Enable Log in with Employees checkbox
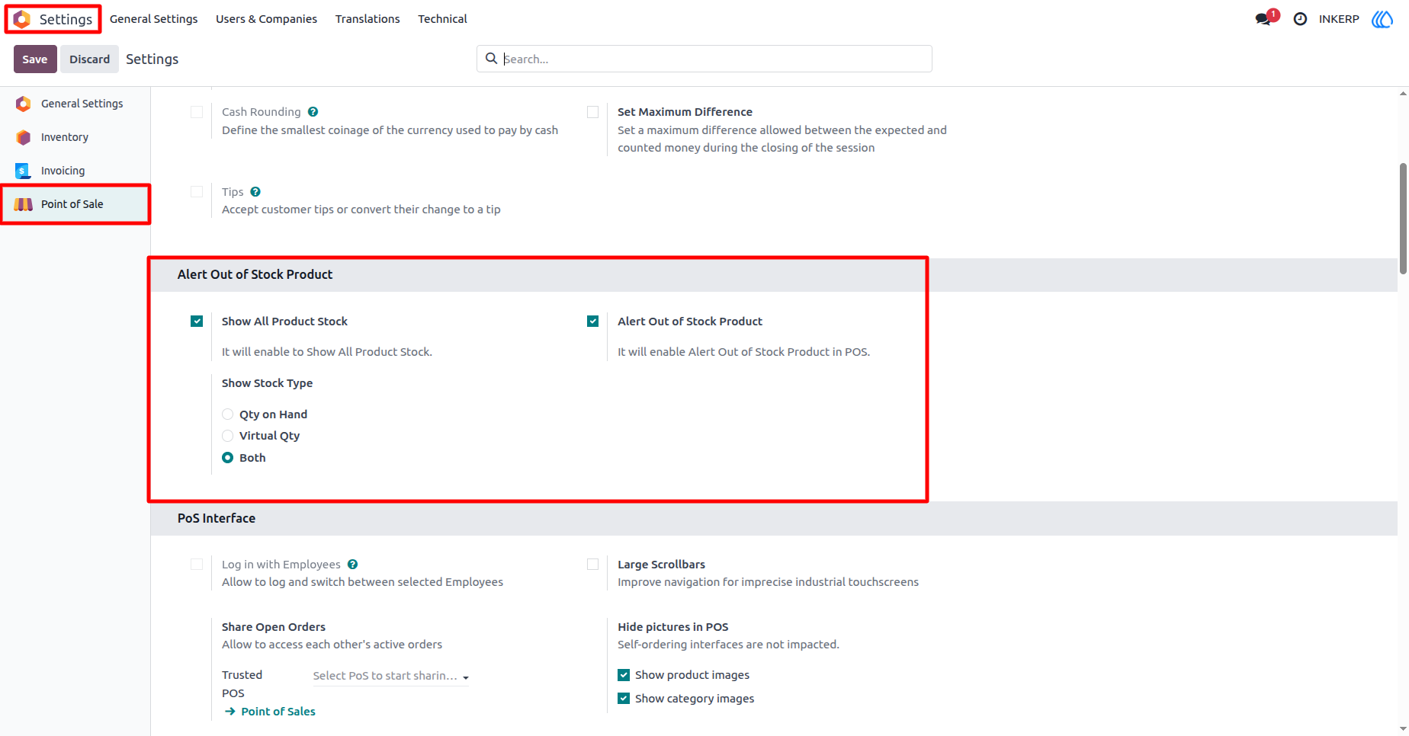Image resolution: width=1409 pixels, height=736 pixels. (197, 565)
